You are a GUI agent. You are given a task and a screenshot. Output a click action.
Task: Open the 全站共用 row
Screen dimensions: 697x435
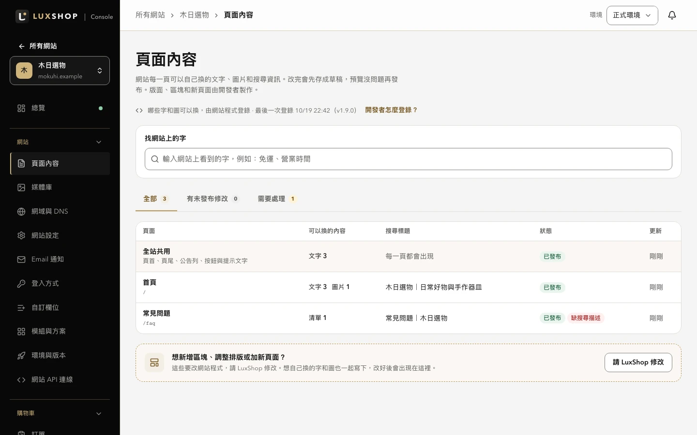click(408, 256)
